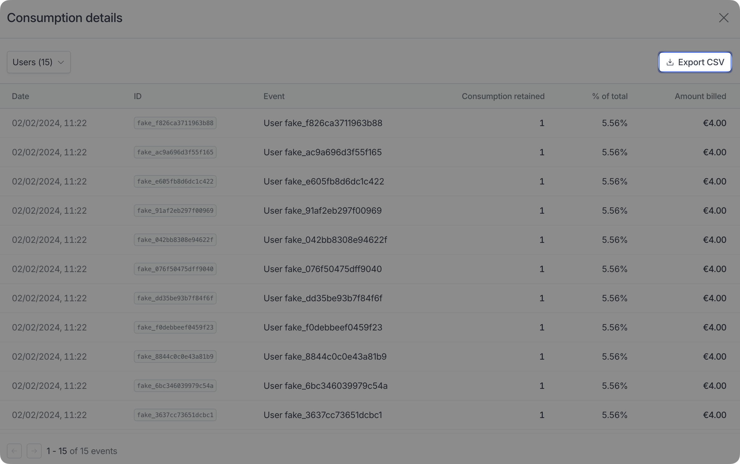Image resolution: width=740 pixels, height=464 pixels.
Task: Click event User fake_f826ca3711963b88
Action: pos(323,123)
